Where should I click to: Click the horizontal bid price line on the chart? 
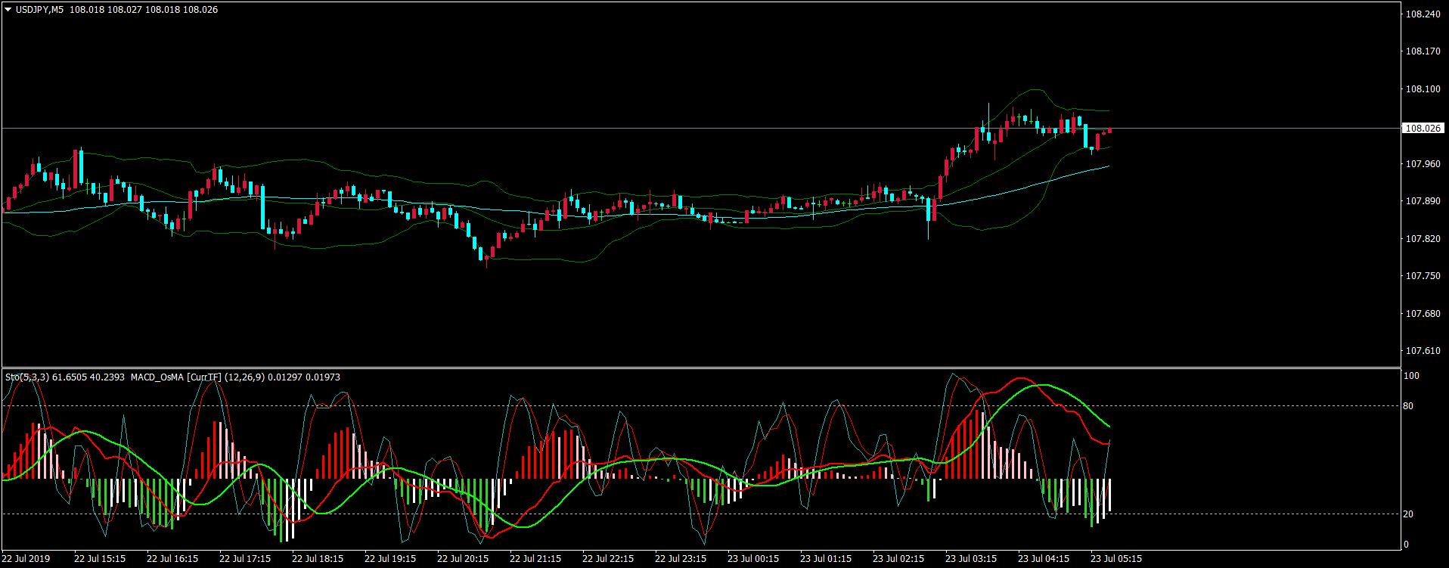700,129
